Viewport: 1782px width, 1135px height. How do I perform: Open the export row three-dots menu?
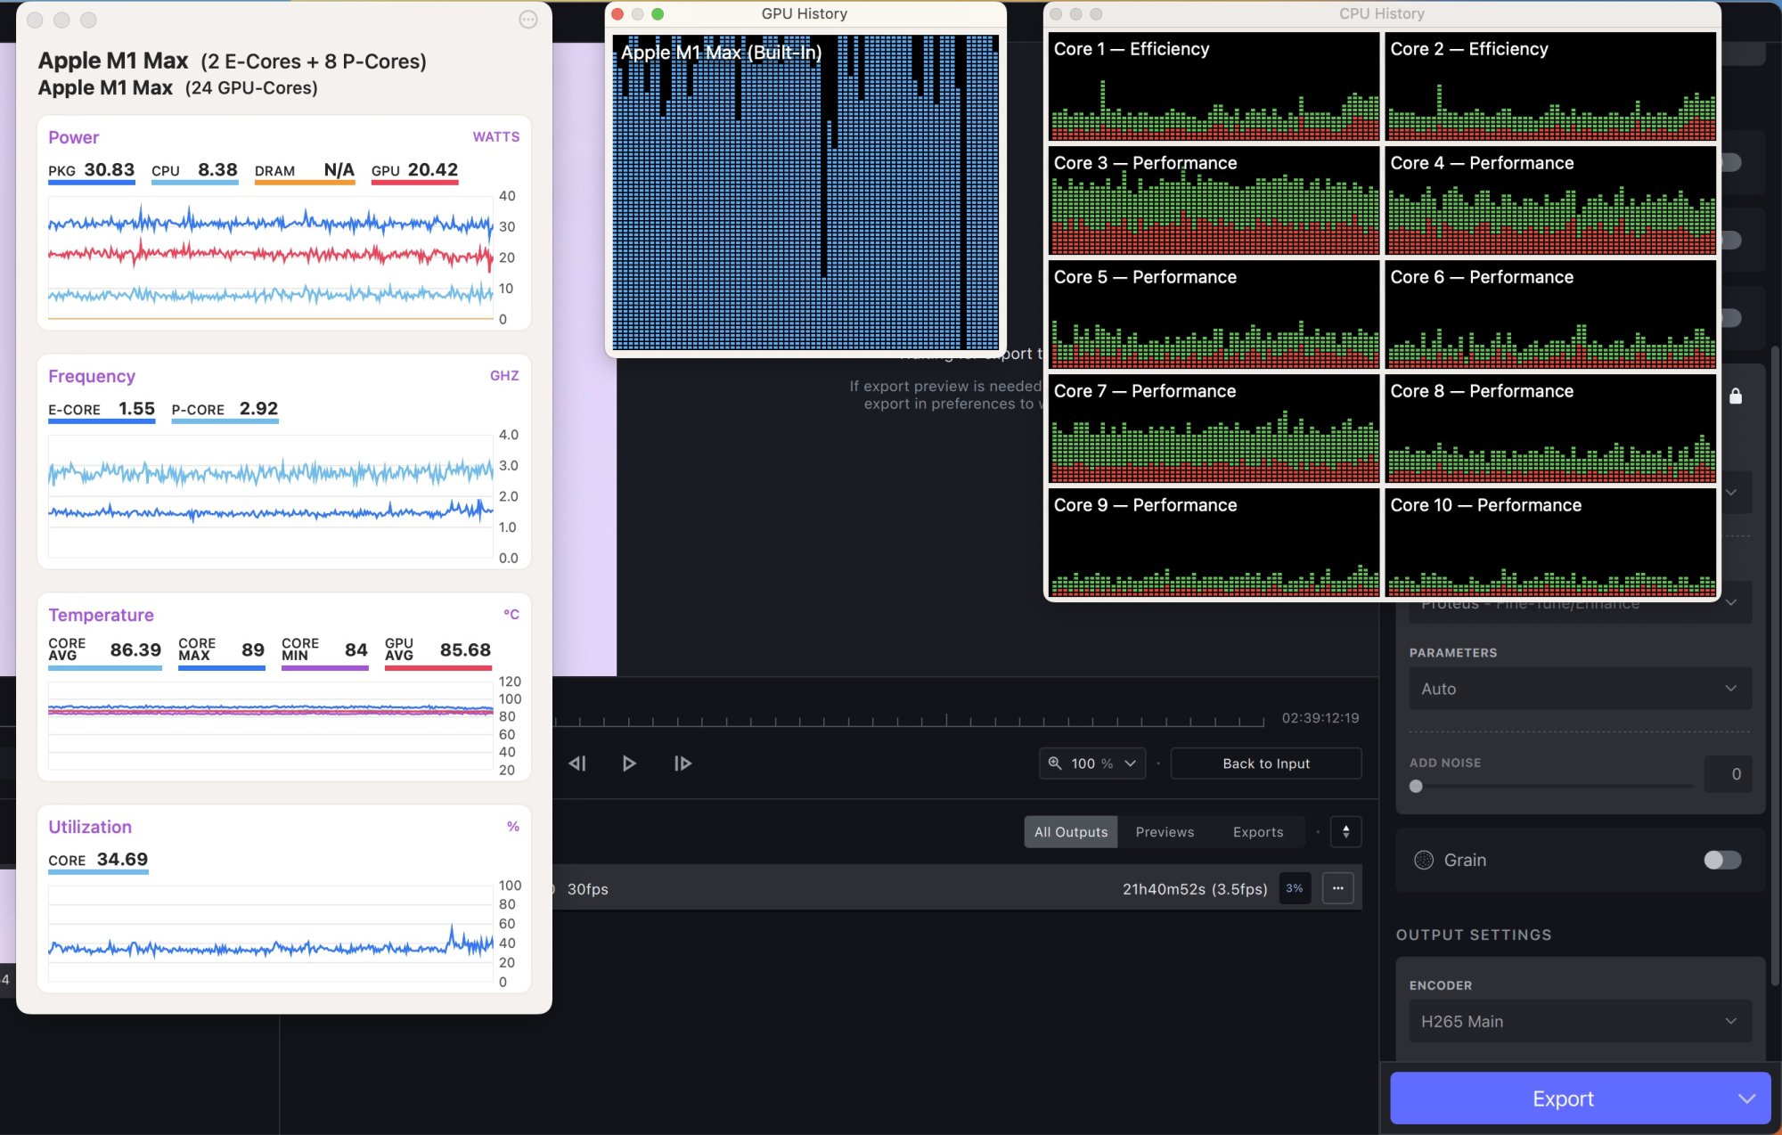pos(1337,888)
